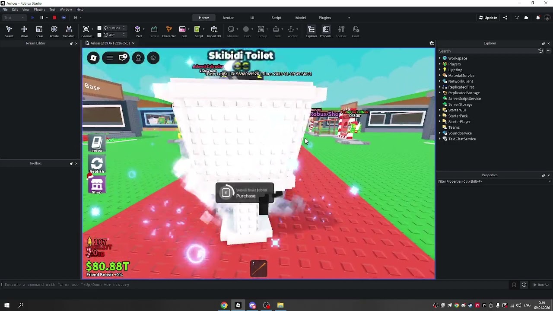Screen dimensions: 553x311
Task: Open the notifications bell
Action: pos(538,18)
